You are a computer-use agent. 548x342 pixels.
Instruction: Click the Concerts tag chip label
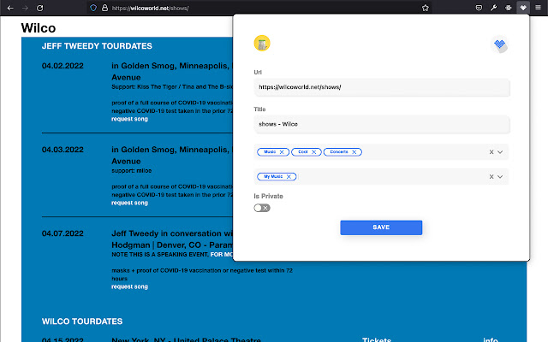[339, 152]
